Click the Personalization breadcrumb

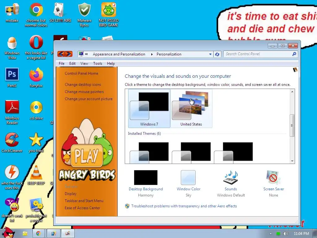pos(169,54)
